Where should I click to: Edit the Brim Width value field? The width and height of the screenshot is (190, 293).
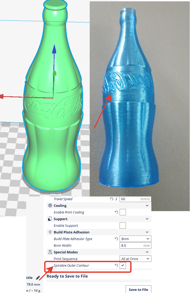(x=135, y=245)
